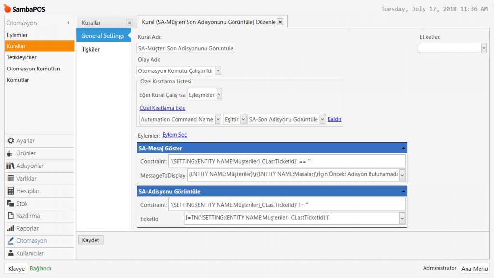494x278 pixels.
Task: Click the Kaydet save button
Action: tap(90, 240)
